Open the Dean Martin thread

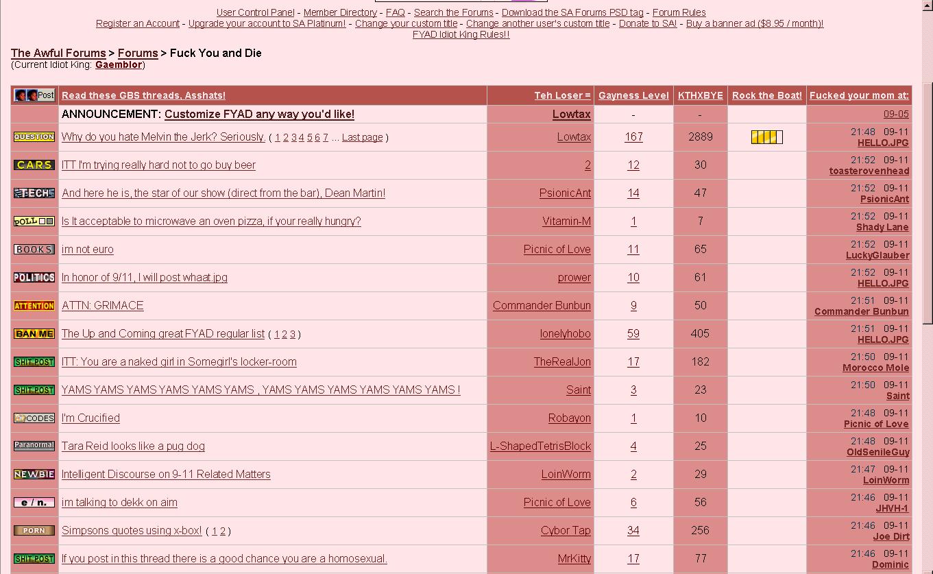(223, 193)
